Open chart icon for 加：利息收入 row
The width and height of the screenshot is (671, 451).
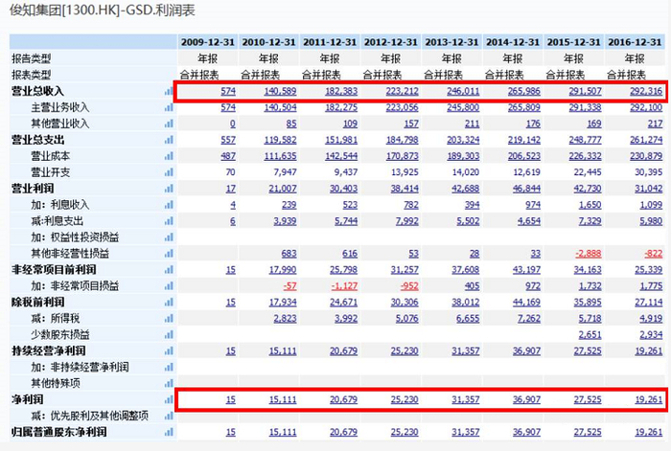(169, 205)
